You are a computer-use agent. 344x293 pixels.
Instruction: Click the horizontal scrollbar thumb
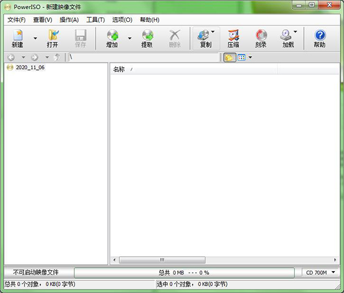162,260
